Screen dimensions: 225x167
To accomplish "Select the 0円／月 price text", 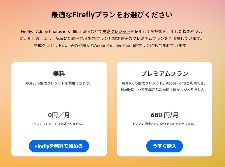I will coord(59,115).
